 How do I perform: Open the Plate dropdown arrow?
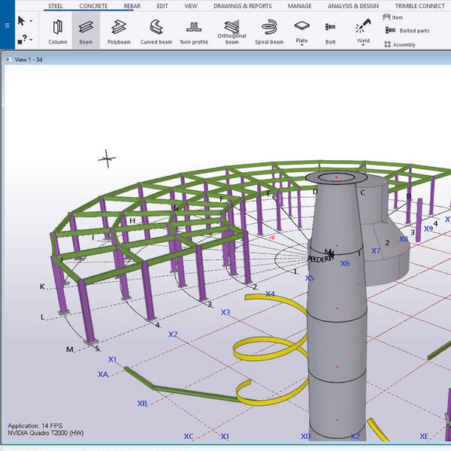coord(301,45)
